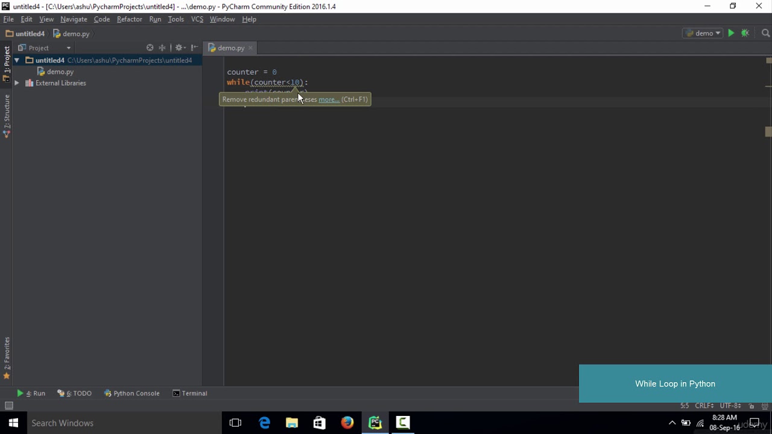Open Project panel settings gear

(179, 48)
